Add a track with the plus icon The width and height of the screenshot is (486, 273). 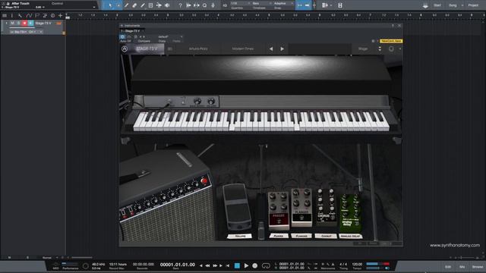tap(60, 15)
